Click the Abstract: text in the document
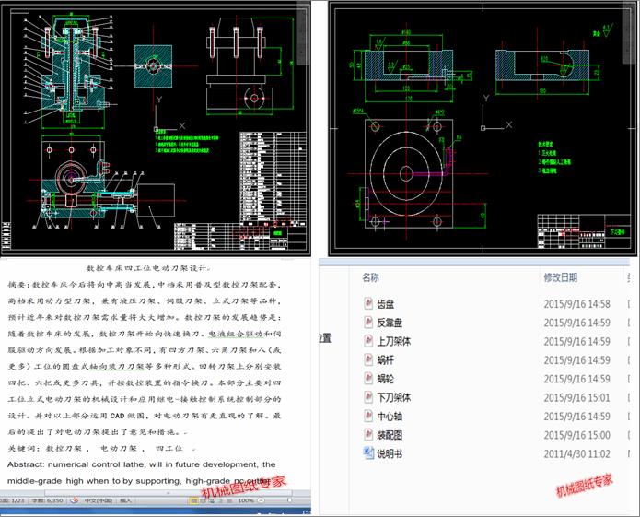640x517 pixels. point(25,464)
